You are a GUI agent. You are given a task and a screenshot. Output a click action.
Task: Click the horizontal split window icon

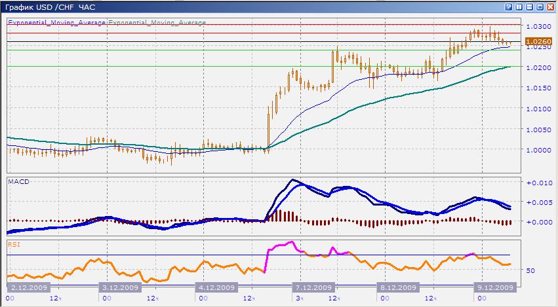tap(530, 7)
